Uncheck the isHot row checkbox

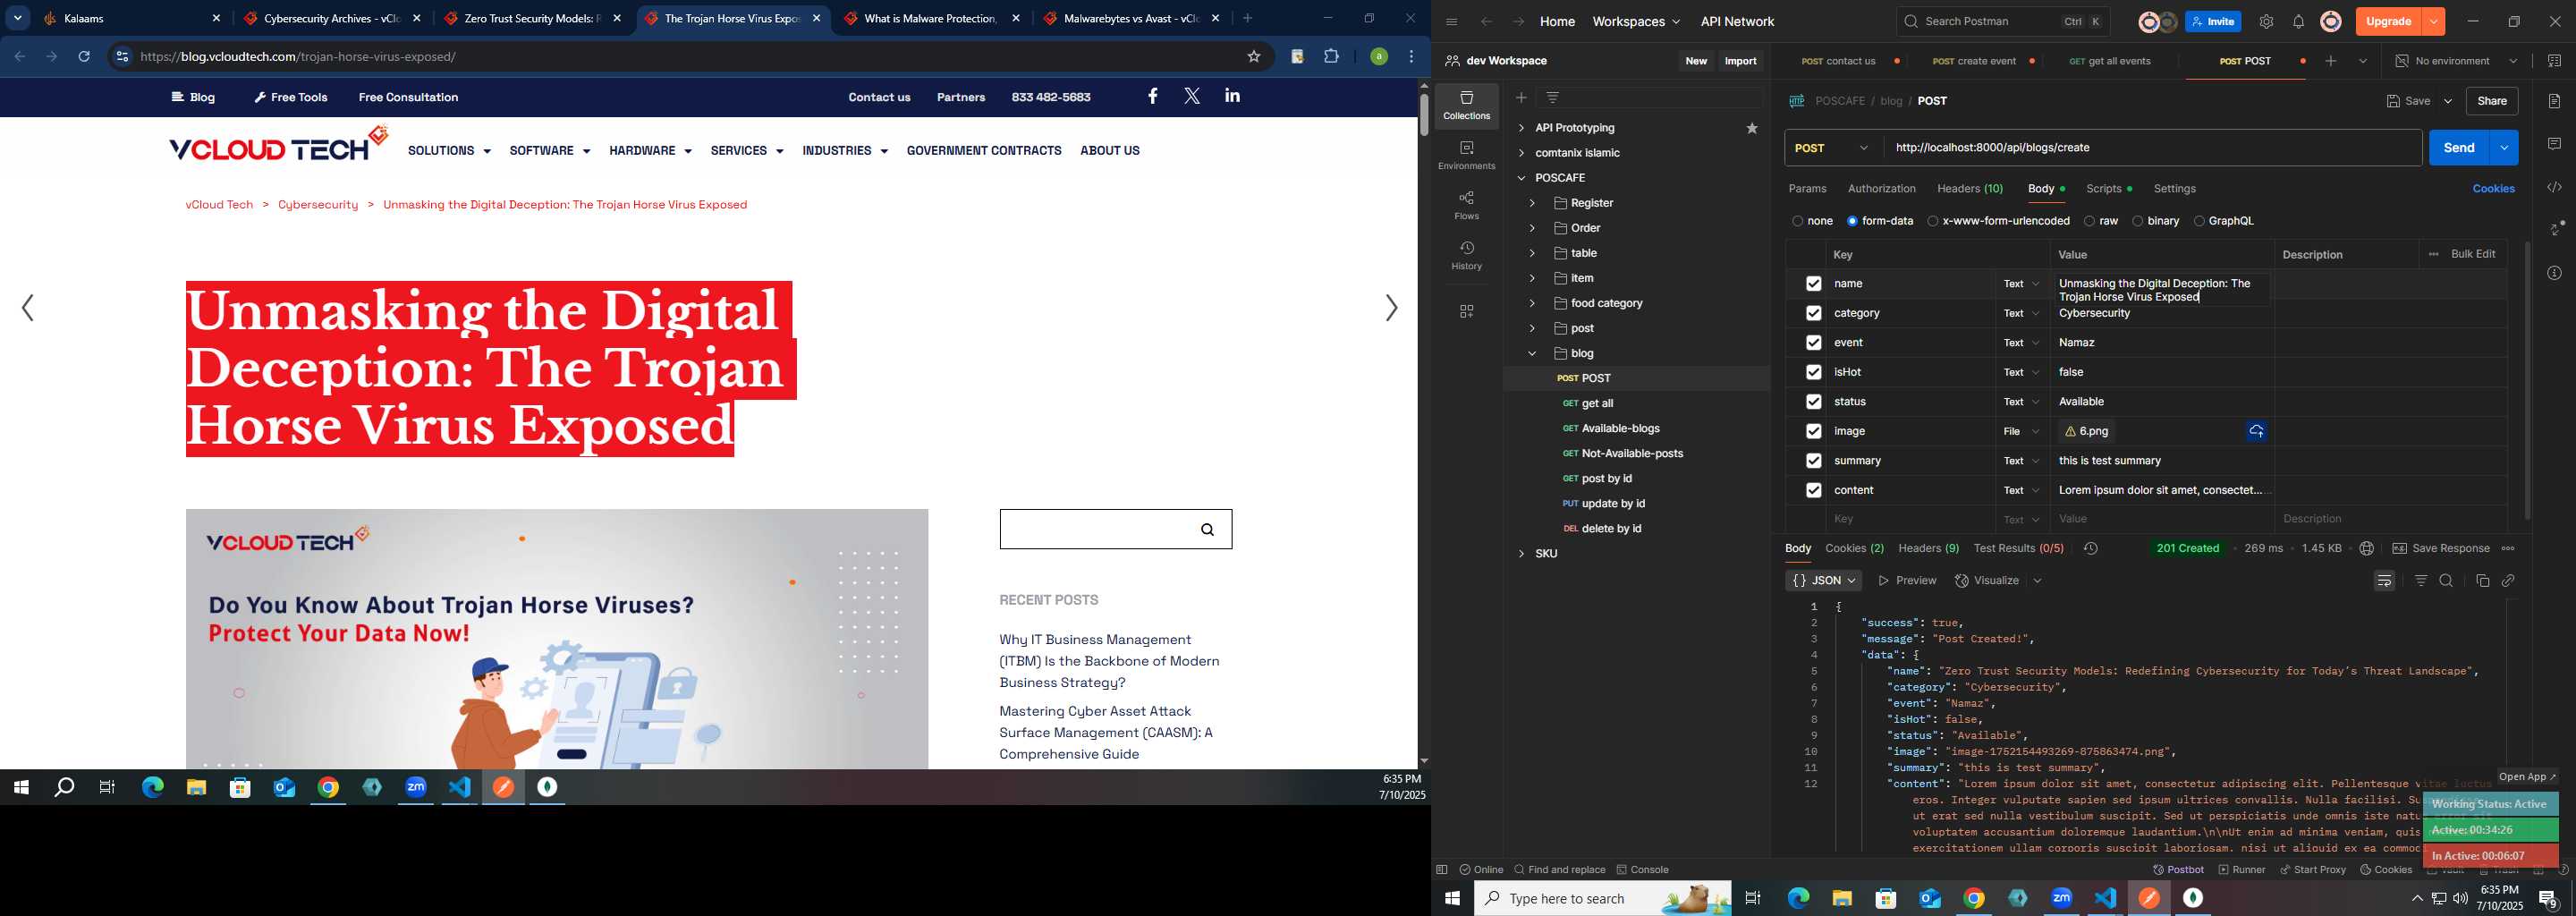(x=1813, y=373)
